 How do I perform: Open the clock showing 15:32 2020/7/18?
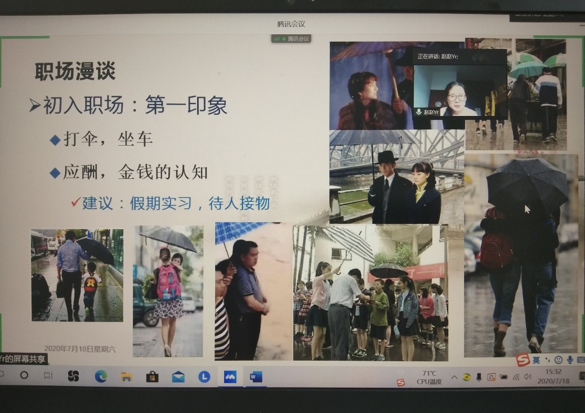[553, 376]
